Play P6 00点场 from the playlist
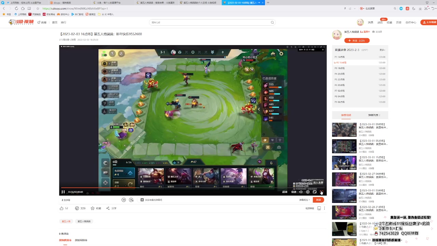 coord(360,85)
